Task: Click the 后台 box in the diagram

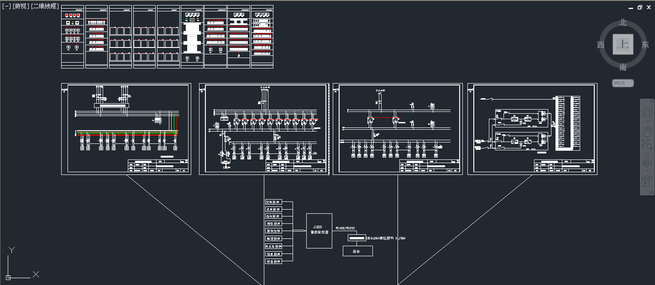Action: [x=357, y=251]
